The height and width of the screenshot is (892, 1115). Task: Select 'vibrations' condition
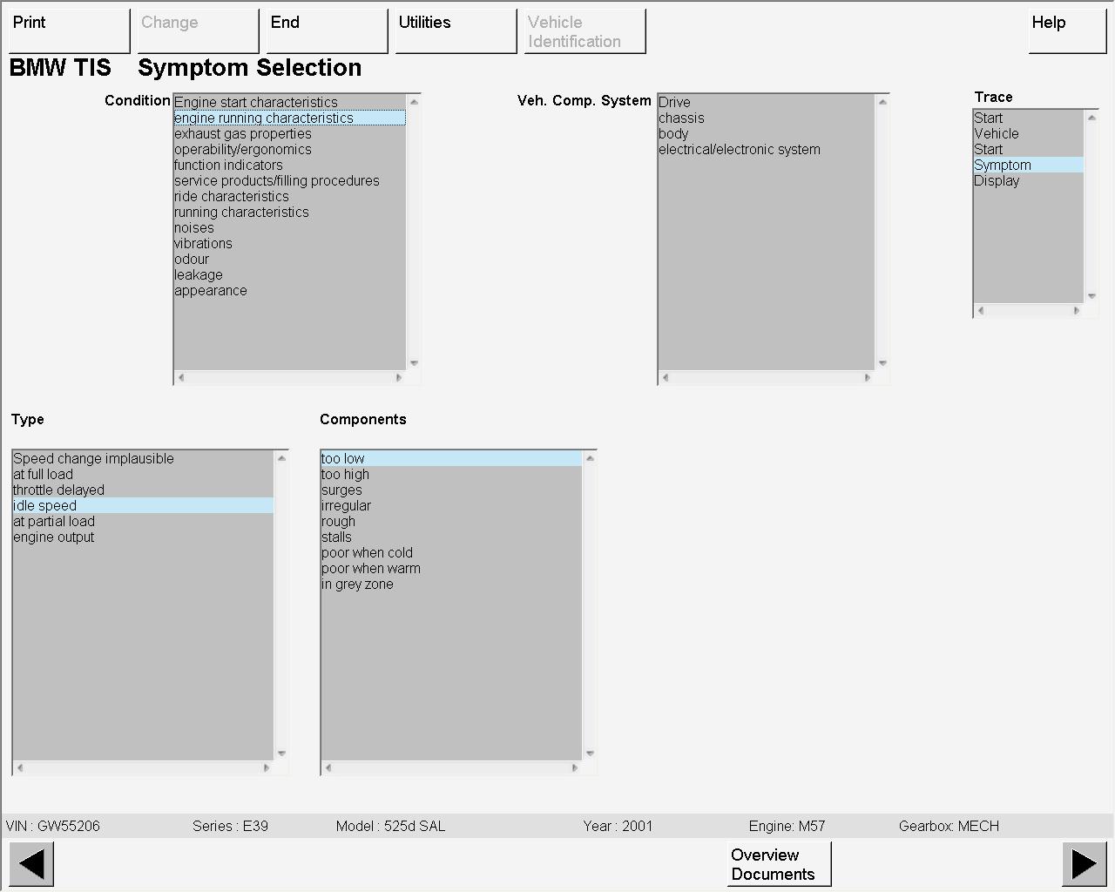(289, 244)
